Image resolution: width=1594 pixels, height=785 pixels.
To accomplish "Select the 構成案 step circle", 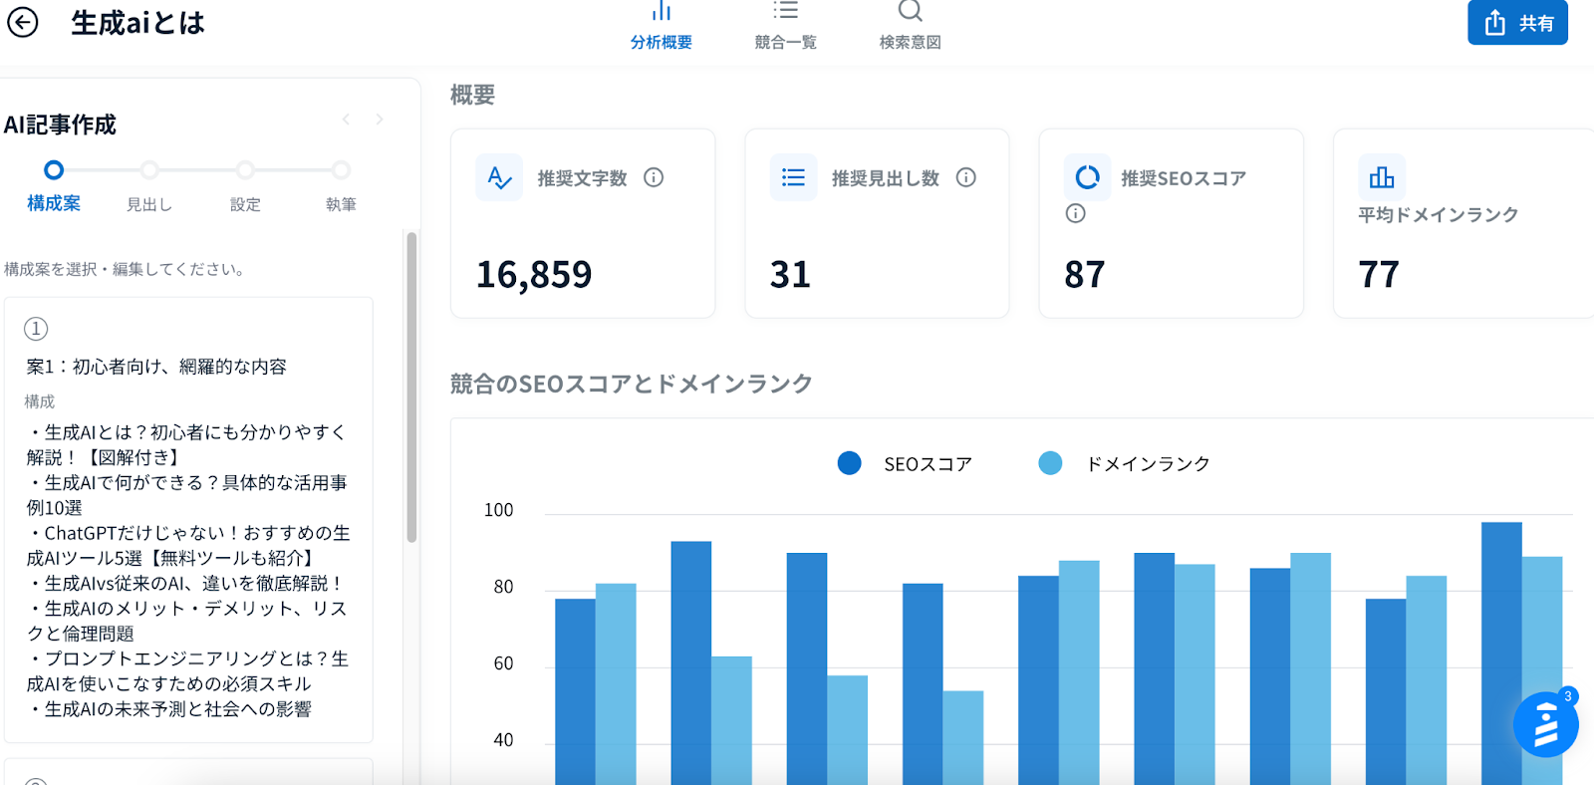I will (54, 170).
